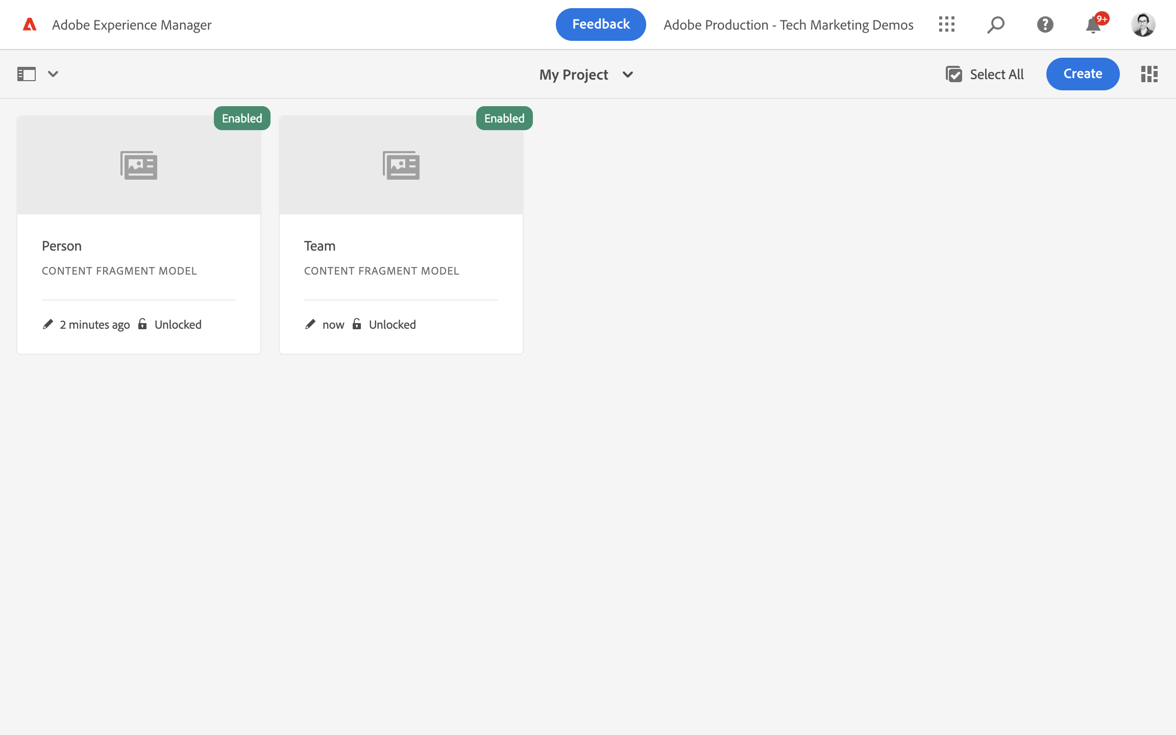Click Enabled badge on Person card
Image resolution: width=1176 pixels, height=735 pixels.
[242, 118]
